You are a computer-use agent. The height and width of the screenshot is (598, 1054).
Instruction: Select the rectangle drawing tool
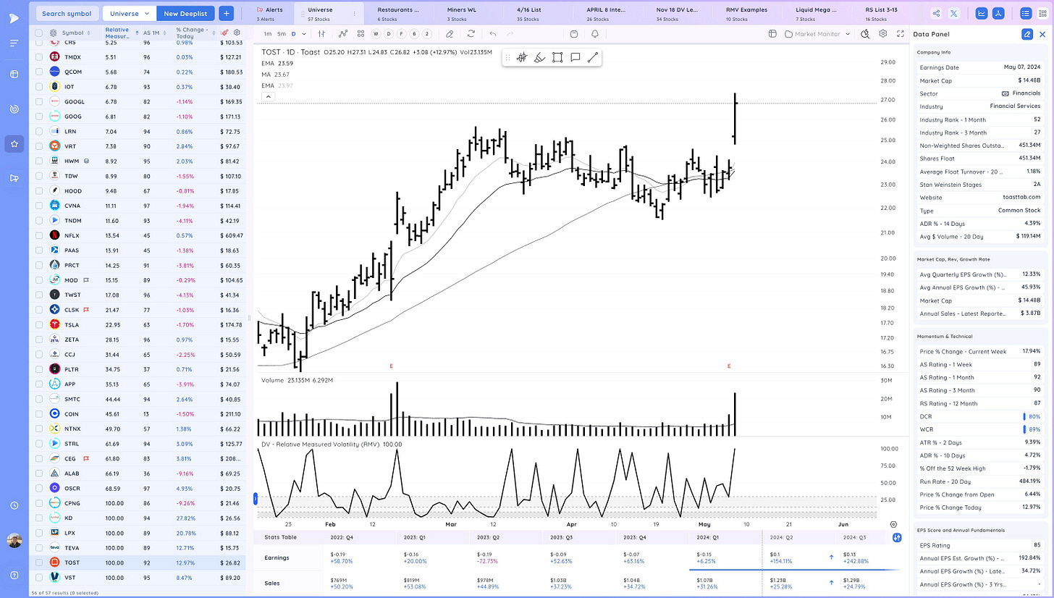coord(557,58)
